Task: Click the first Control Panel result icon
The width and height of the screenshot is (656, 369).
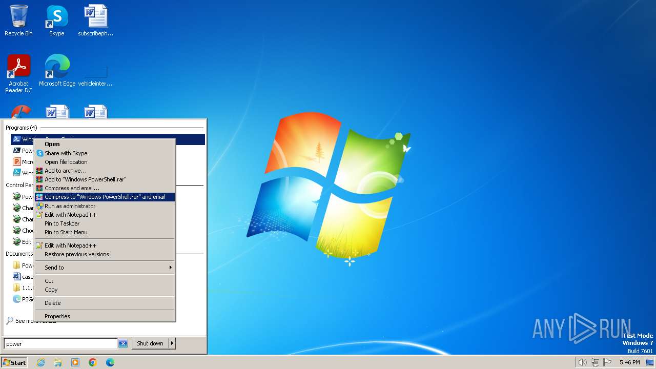Action: click(x=16, y=197)
